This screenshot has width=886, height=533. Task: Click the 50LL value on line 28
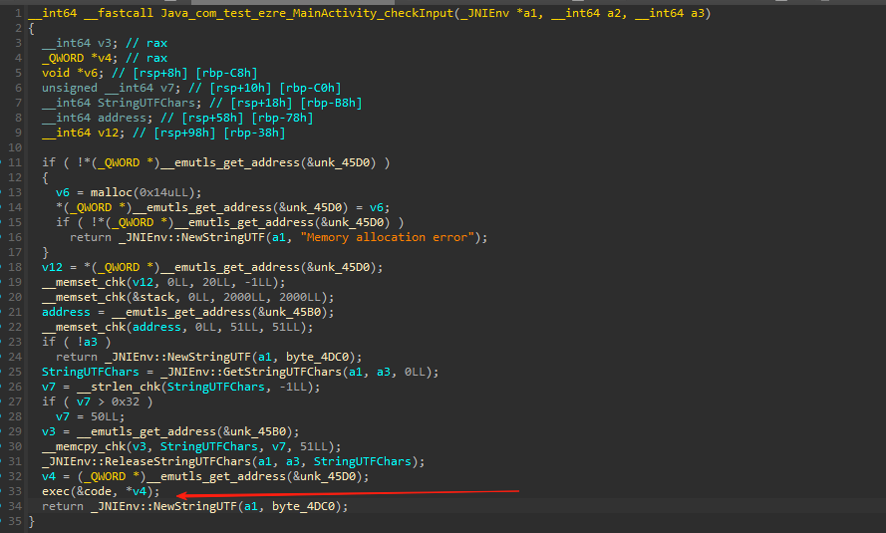[105, 416]
